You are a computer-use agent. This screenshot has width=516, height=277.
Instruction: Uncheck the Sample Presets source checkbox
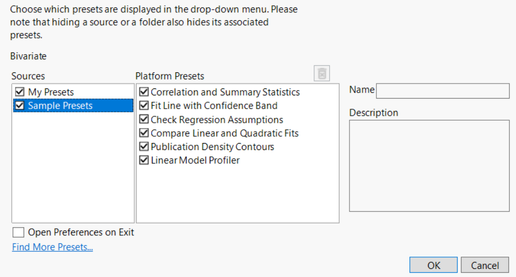20,106
